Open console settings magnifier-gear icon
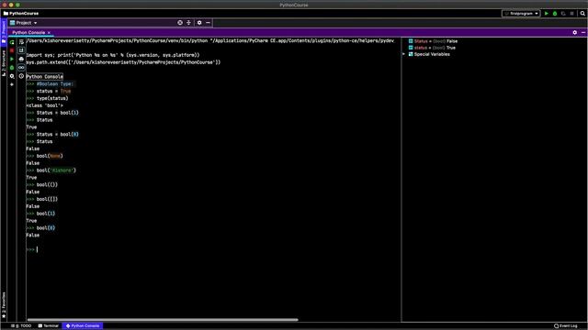This screenshot has height=330, width=588. [12, 76]
